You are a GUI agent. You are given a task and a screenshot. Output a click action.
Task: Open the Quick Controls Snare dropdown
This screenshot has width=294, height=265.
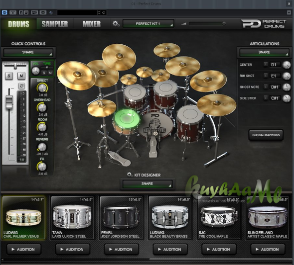tap(28, 52)
